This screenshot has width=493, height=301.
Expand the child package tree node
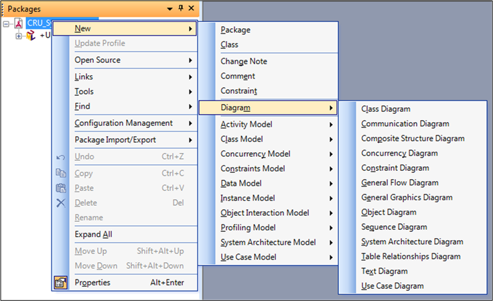point(19,35)
